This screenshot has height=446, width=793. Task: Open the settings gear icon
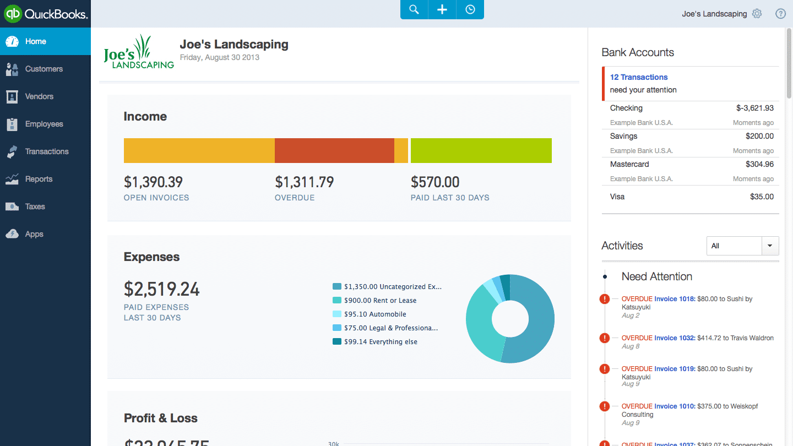pyautogui.click(x=757, y=14)
